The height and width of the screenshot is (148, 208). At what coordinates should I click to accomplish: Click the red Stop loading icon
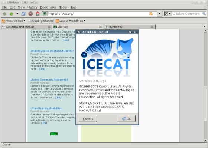pos(30,14)
